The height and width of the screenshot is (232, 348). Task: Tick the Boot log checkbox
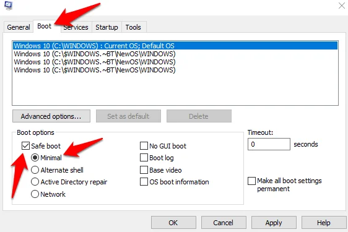[x=144, y=158]
